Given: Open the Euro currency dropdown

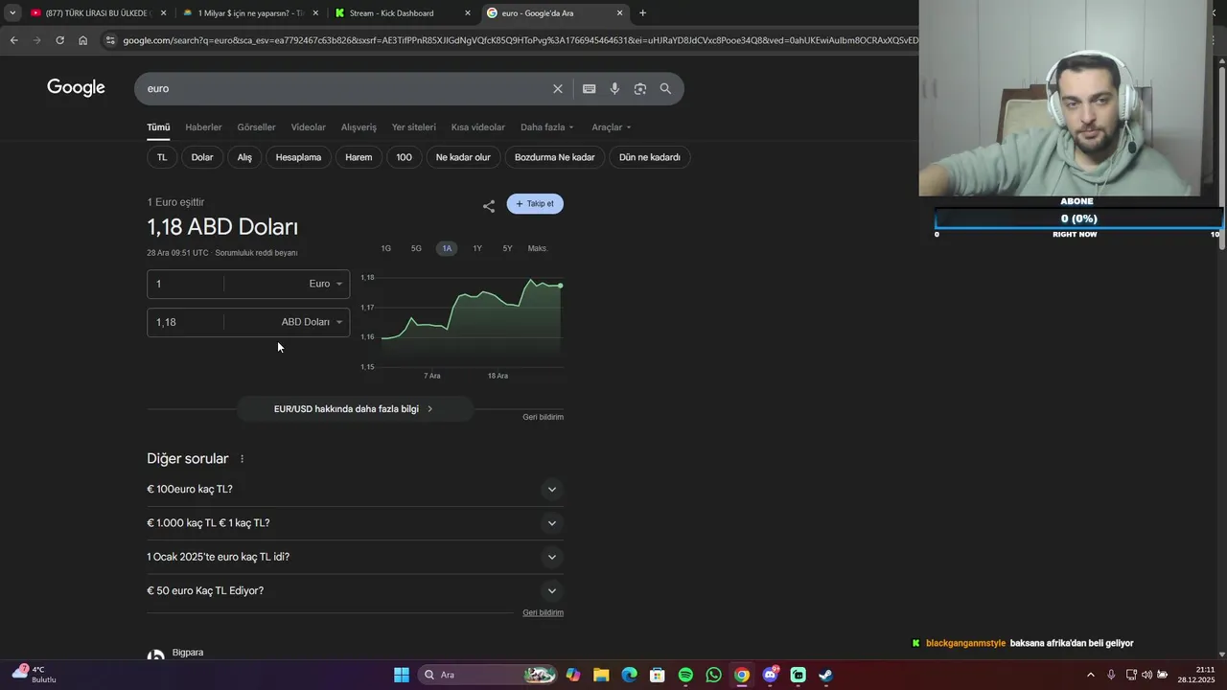Looking at the screenshot, I should 325,284.
